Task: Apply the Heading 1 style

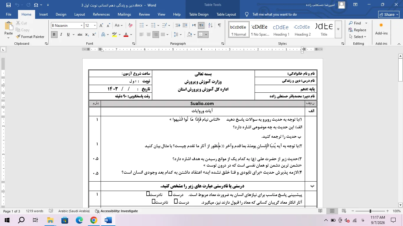Action: point(281,29)
